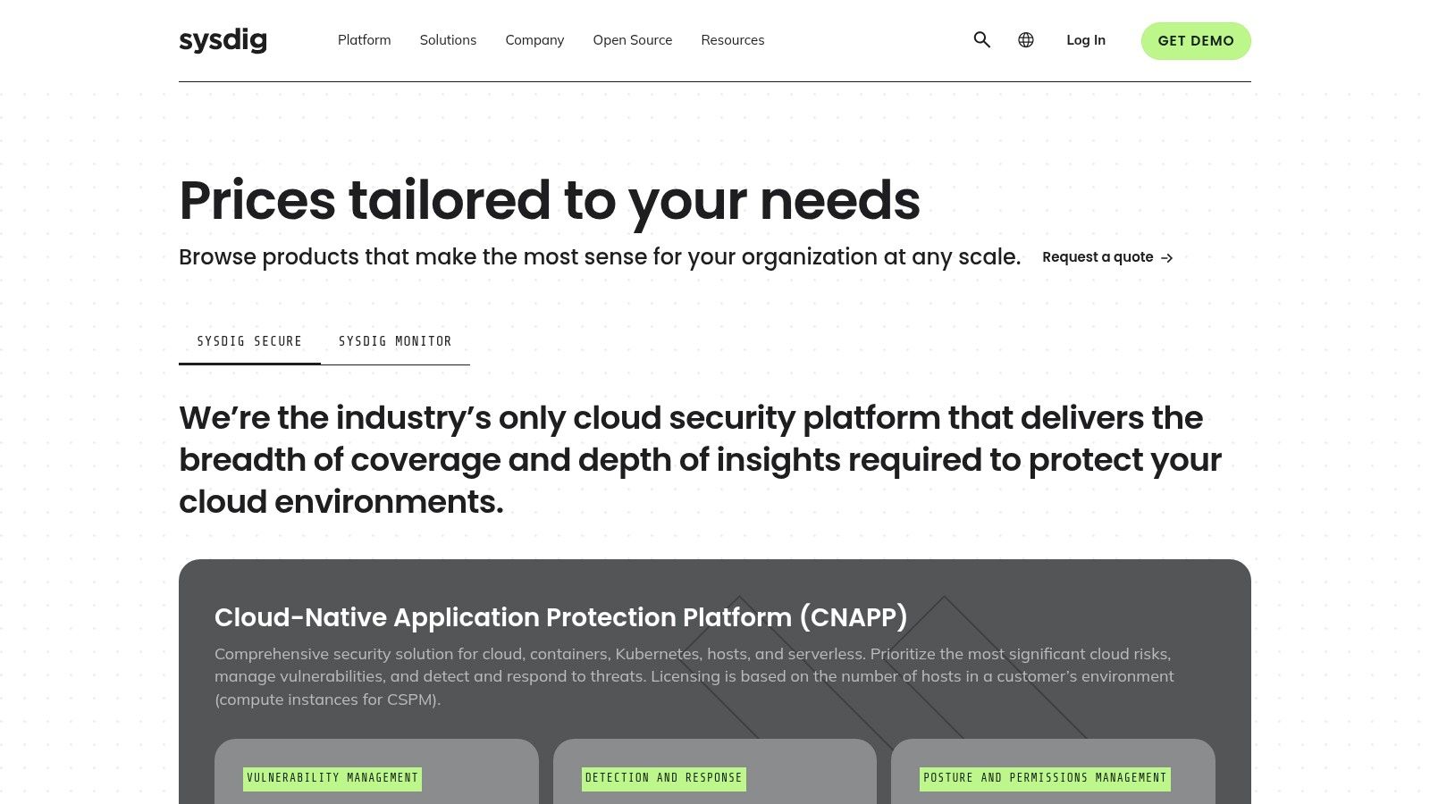Expand the Solutions navigation menu
The height and width of the screenshot is (804, 1430).
coord(448,40)
